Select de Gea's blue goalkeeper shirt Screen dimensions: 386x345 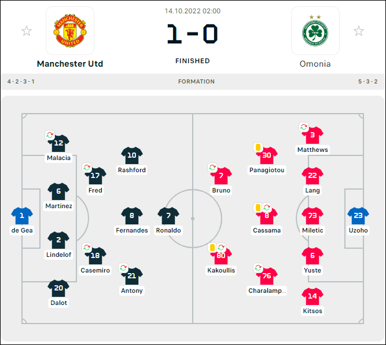[x=22, y=216]
